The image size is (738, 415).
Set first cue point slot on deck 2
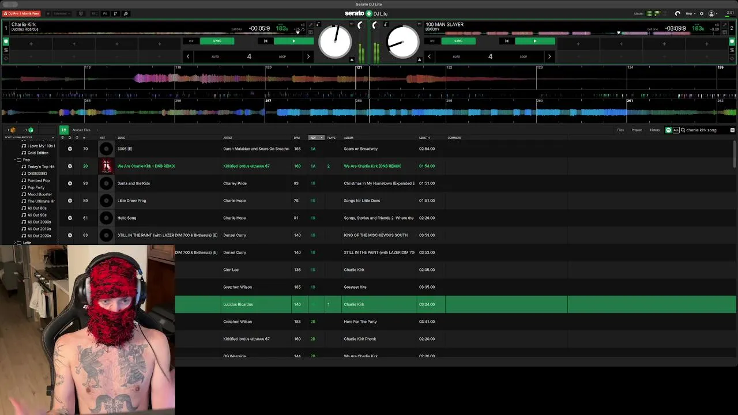pos(578,44)
